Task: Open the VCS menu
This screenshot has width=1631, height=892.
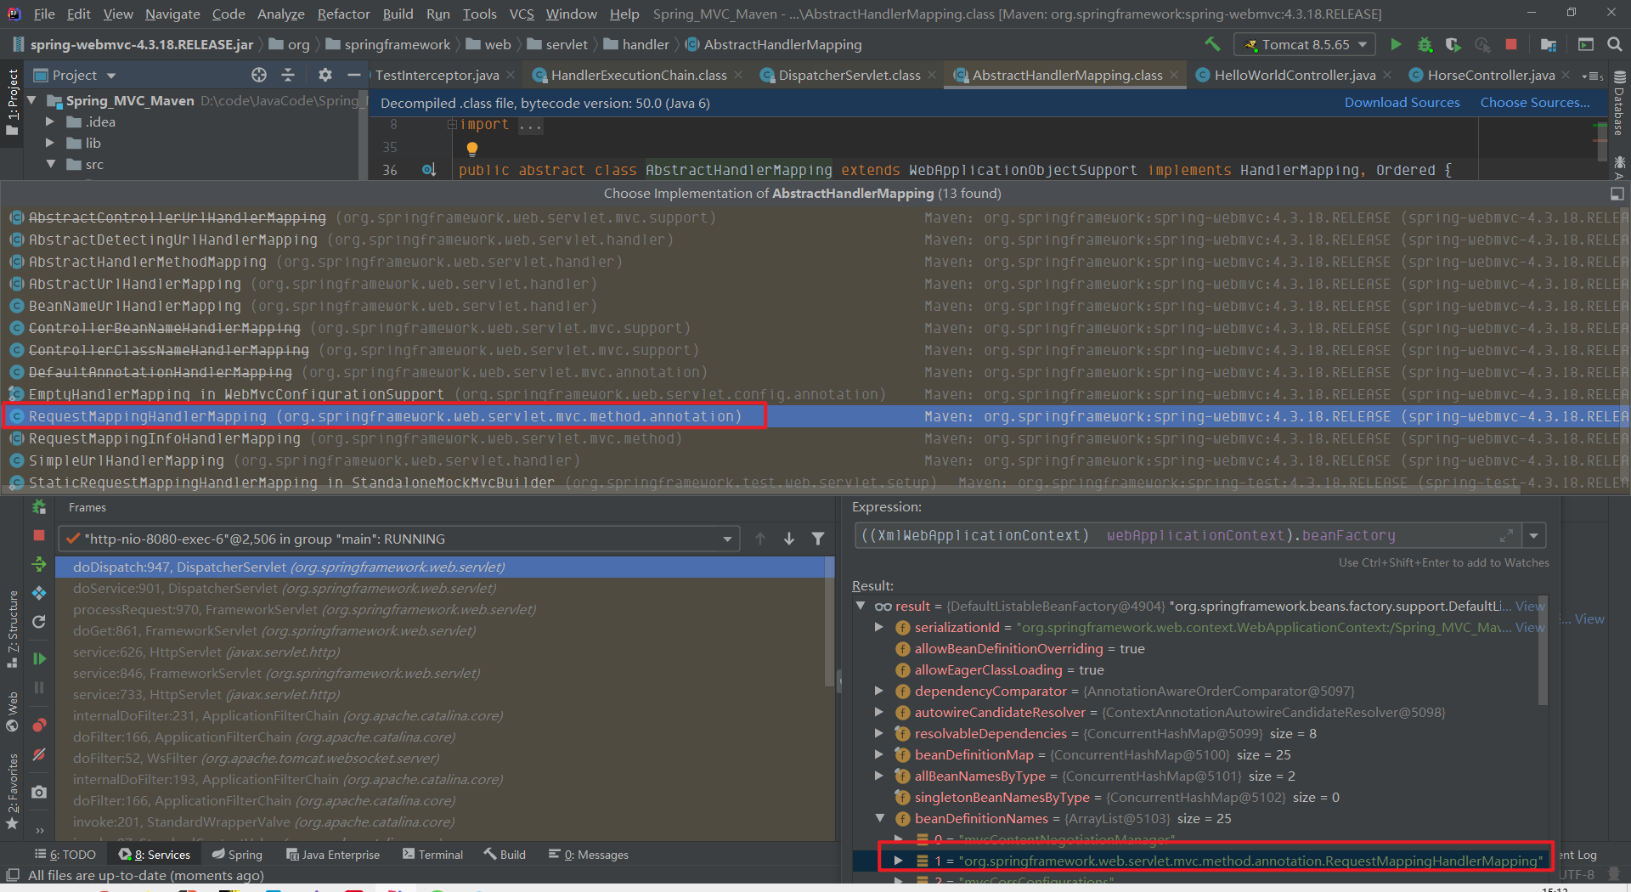Action: point(521,14)
